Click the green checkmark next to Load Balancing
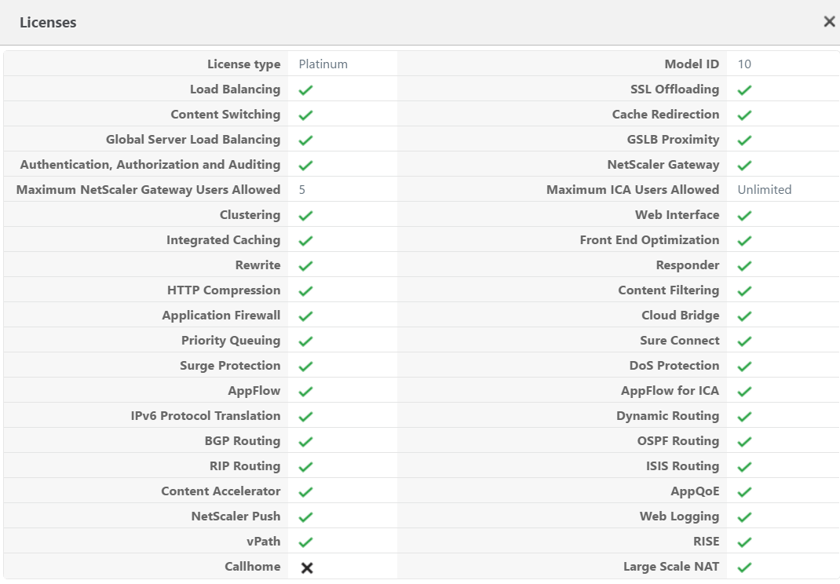Image resolution: width=840 pixels, height=584 pixels. (x=306, y=90)
